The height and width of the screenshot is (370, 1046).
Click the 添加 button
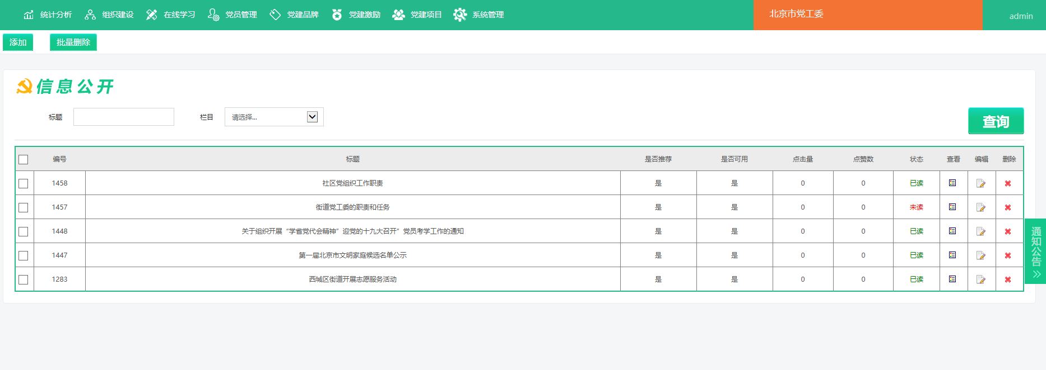coord(18,42)
